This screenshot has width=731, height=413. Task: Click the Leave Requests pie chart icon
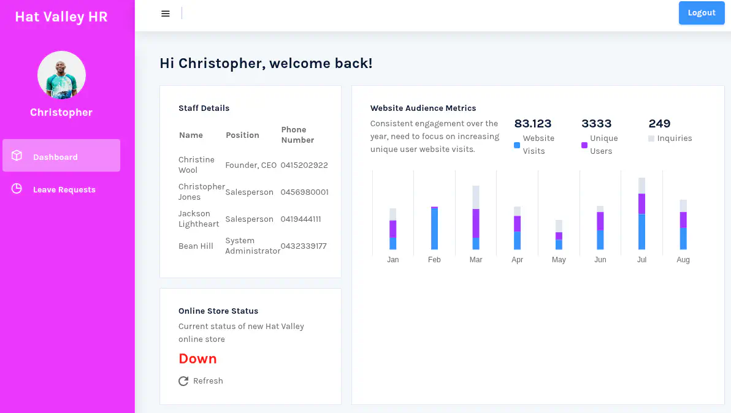(17, 189)
